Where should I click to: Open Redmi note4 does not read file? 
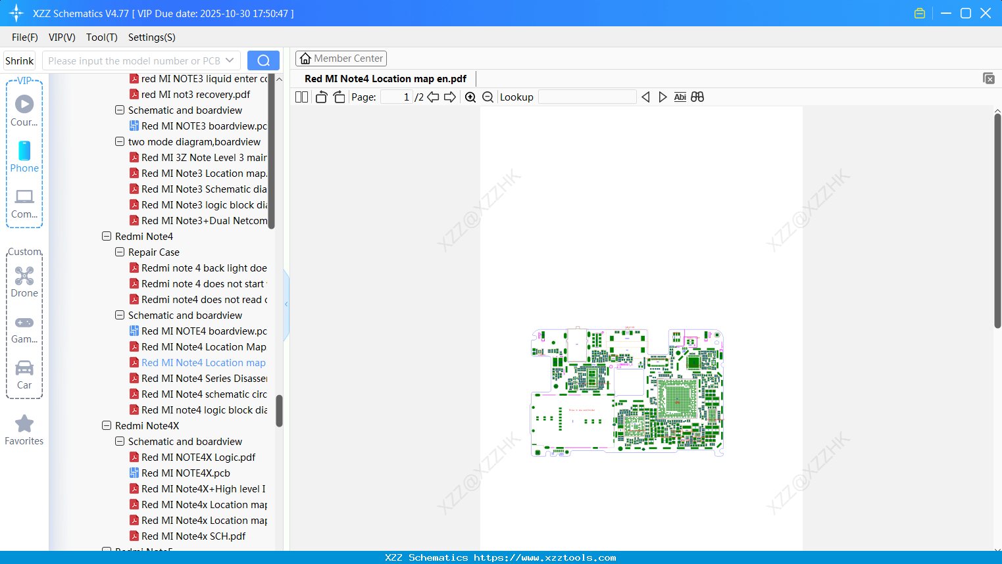[x=198, y=300]
